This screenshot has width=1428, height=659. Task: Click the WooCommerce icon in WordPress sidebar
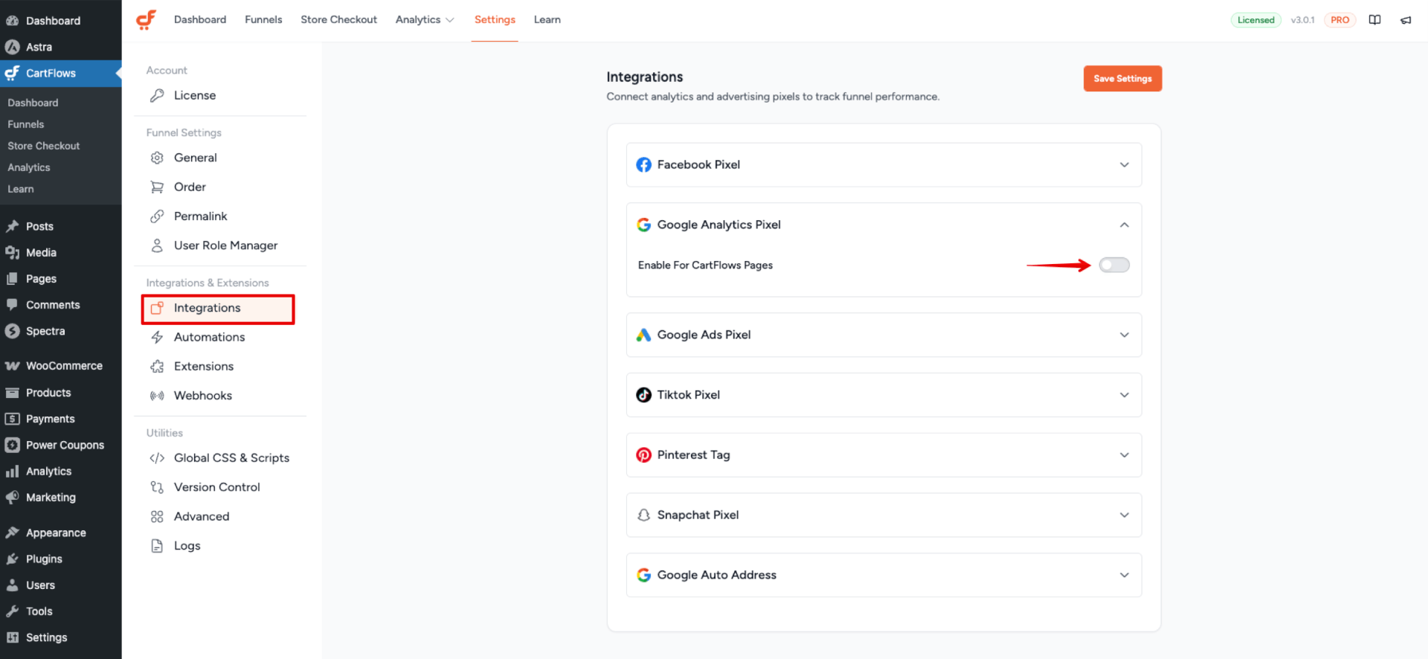point(12,366)
